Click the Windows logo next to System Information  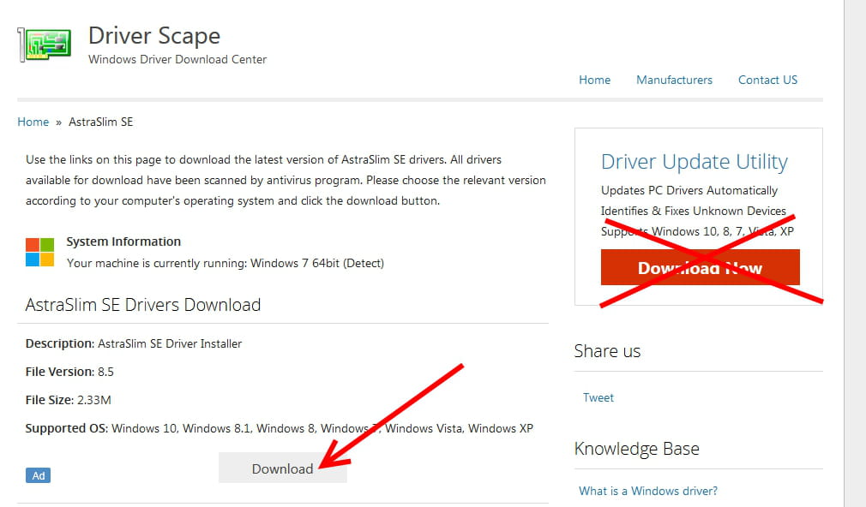click(x=39, y=252)
